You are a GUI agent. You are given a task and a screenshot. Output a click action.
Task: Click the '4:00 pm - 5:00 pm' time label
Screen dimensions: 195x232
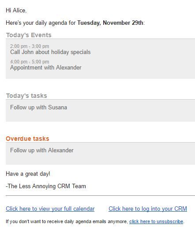(x=30, y=62)
